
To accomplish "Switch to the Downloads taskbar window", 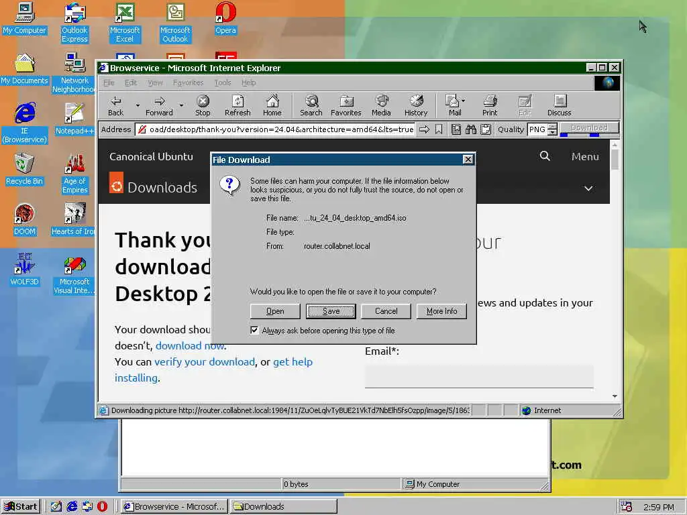I will pyautogui.click(x=284, y=506).
